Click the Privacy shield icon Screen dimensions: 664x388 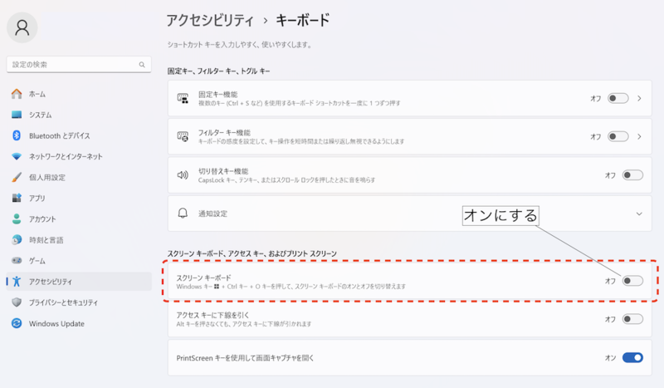pos(17,302)
